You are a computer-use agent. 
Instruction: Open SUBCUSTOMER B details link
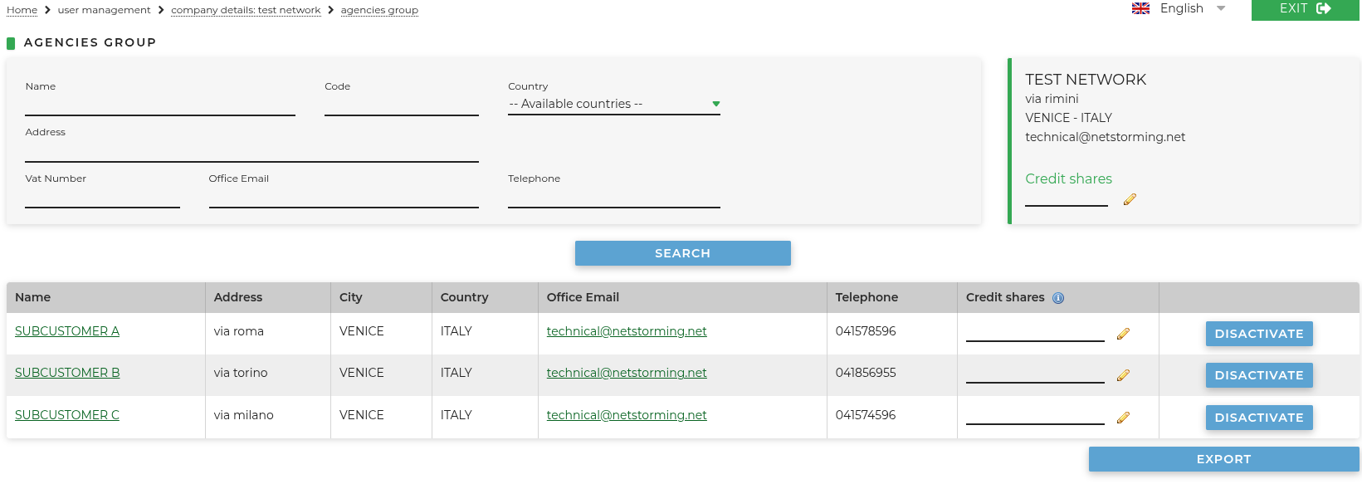[67, 373]
